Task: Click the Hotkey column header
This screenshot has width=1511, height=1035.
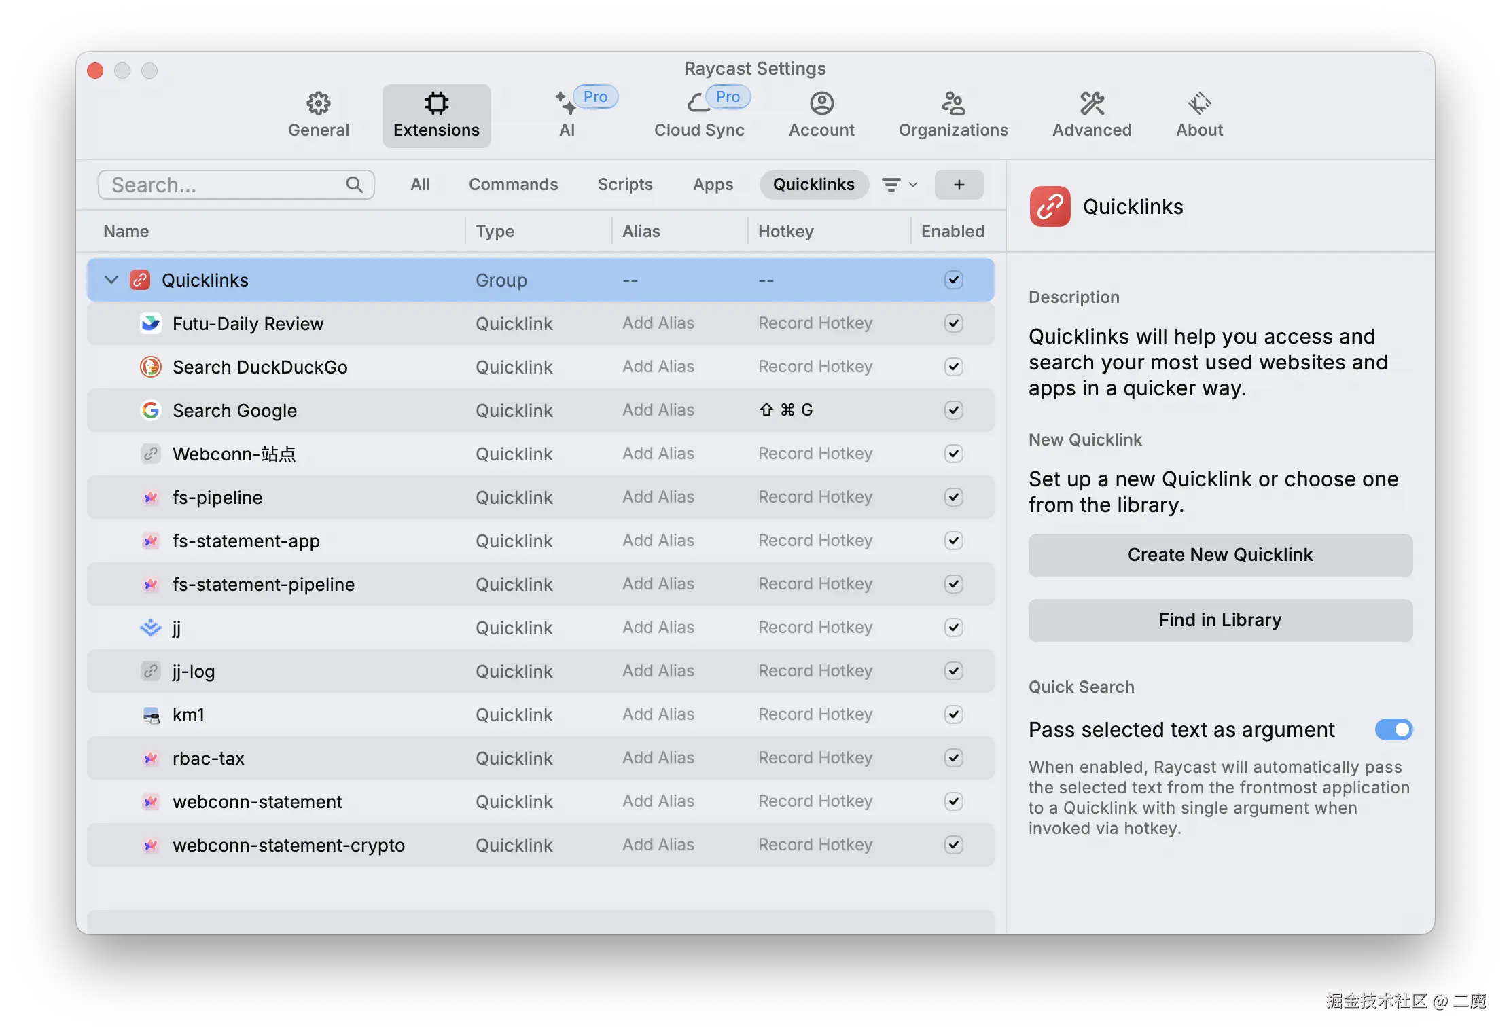Action: (x=785, y=231)
